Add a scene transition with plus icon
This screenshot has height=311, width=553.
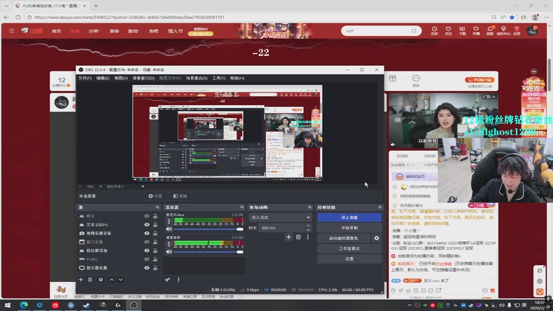tap(288, 237)
